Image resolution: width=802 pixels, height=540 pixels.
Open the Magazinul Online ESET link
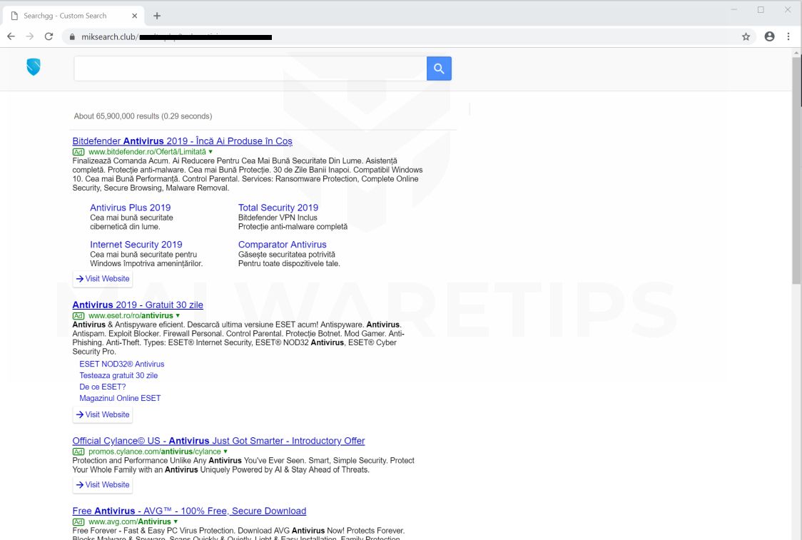120,398
